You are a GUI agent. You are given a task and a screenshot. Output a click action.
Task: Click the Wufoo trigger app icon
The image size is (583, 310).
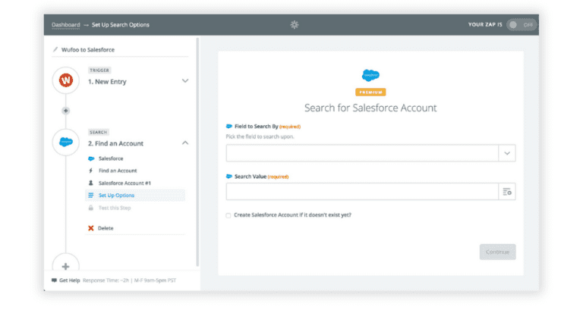coord(66,80)
